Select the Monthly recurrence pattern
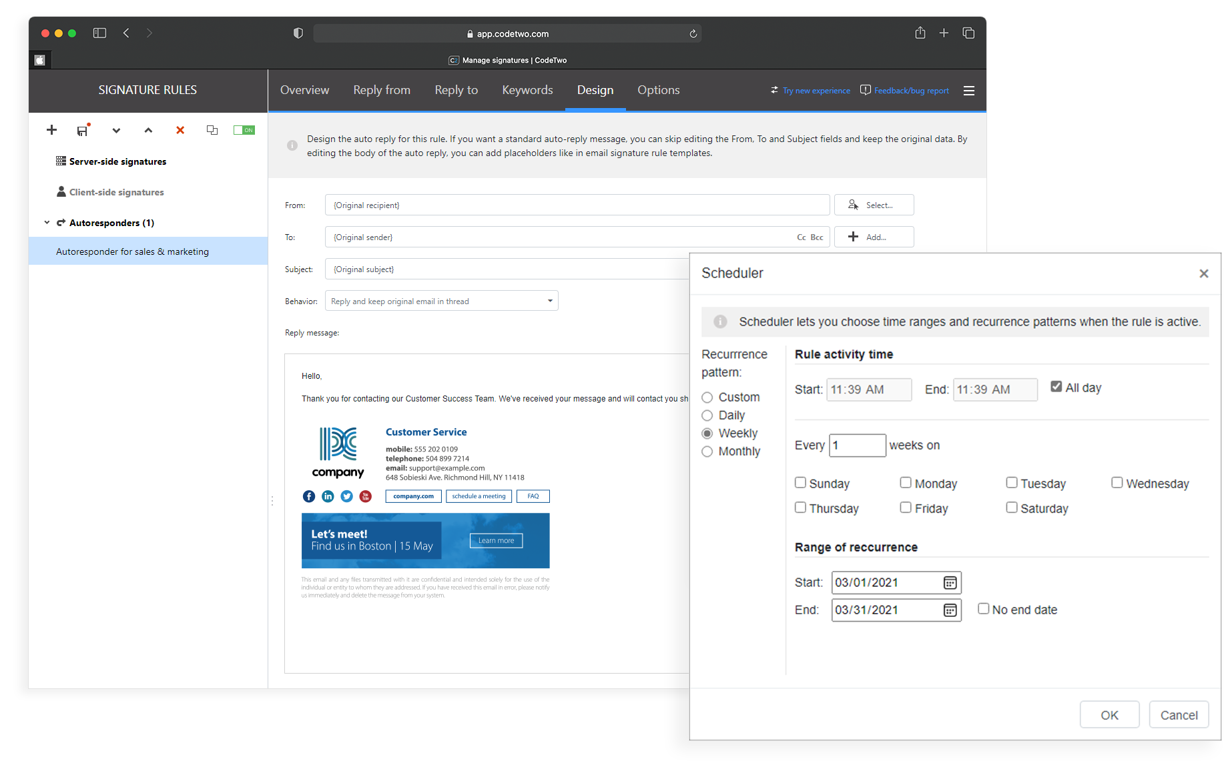1228x767 pixels. point(707,452)
